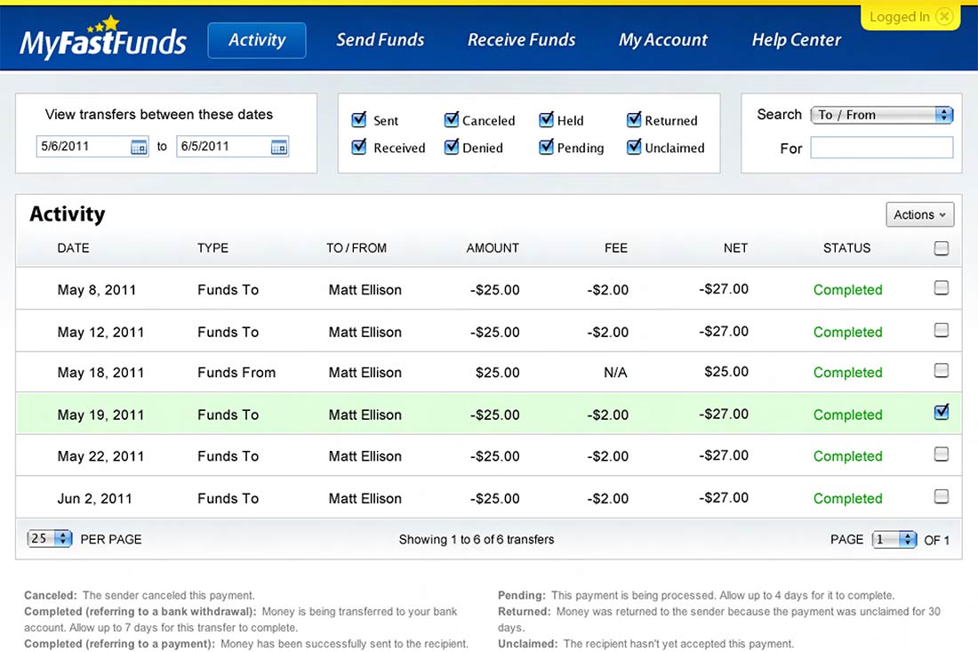Open the start date calendar picker
Image resolution: width=978 pixels, height=652 pixels.
coord(139,148)
